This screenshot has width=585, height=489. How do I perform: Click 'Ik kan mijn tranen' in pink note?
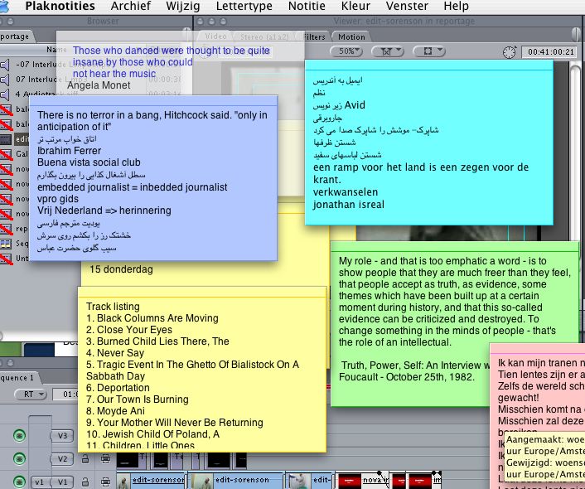point(538,363)
